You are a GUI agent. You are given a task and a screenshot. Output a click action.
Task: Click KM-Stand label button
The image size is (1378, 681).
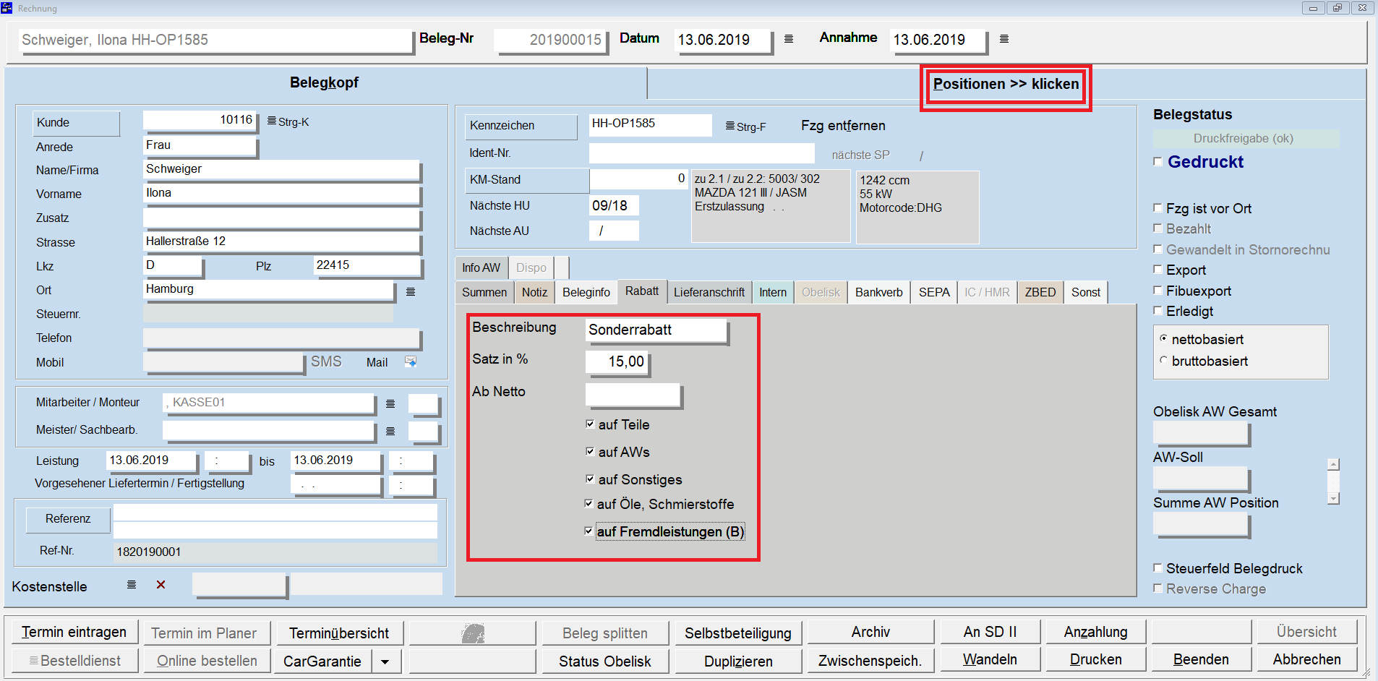pos(527,180)
